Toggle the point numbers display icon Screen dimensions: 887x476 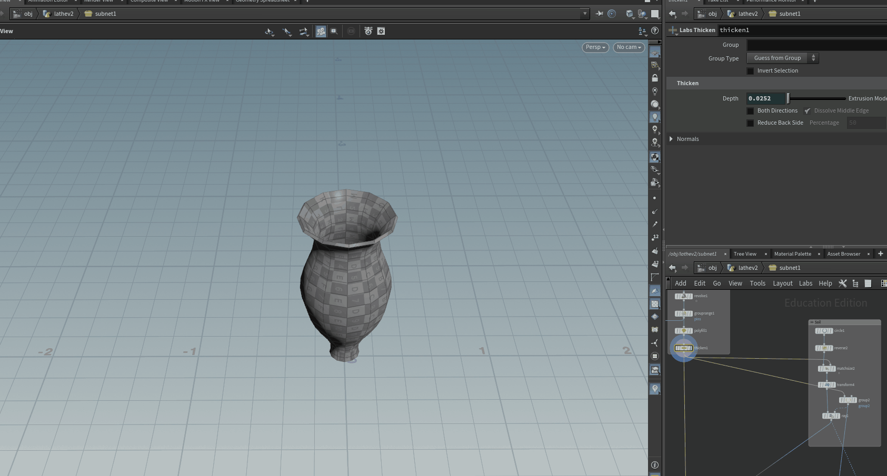(x=655, y=238)
